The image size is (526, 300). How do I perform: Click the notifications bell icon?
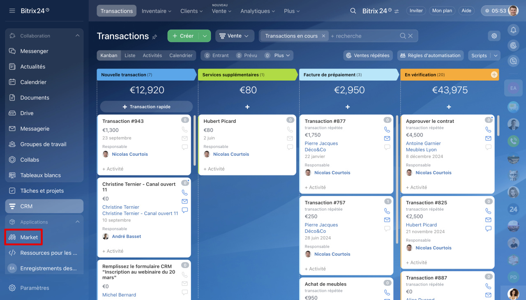click(x=513, y=30)
